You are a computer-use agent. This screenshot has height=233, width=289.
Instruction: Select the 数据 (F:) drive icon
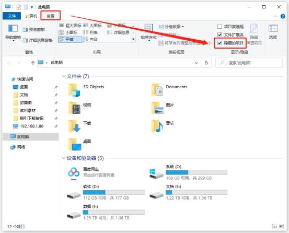(x=74, y=215)
